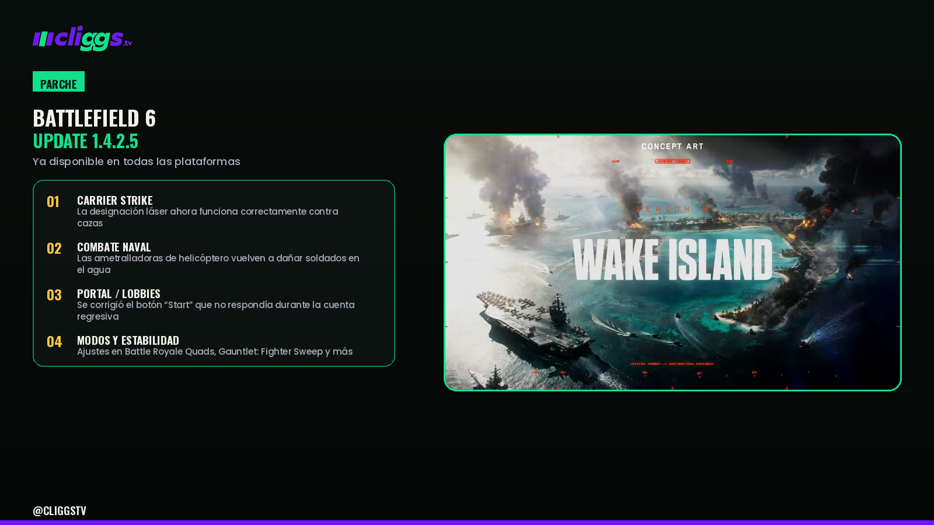Click the @CLIGGSTV handle
934x525 pixels.
coord(60,510)
